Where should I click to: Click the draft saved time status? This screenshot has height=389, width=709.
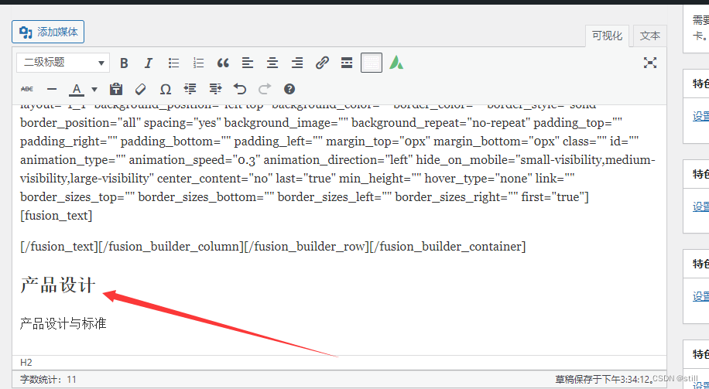tap(605, 380)
